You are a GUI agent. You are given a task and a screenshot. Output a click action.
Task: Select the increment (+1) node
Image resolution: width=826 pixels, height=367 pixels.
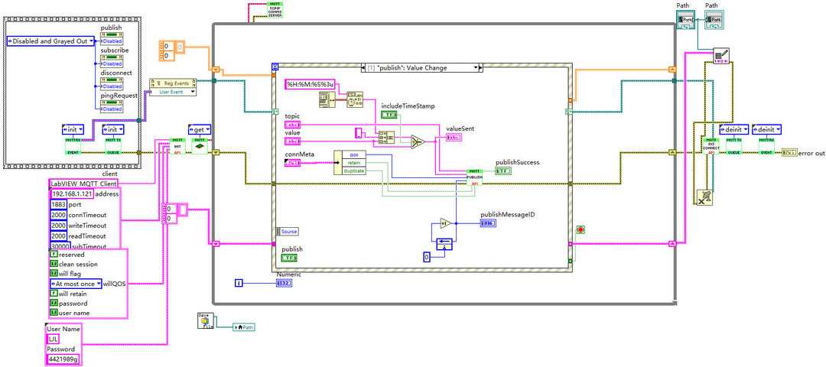[446, 222]
